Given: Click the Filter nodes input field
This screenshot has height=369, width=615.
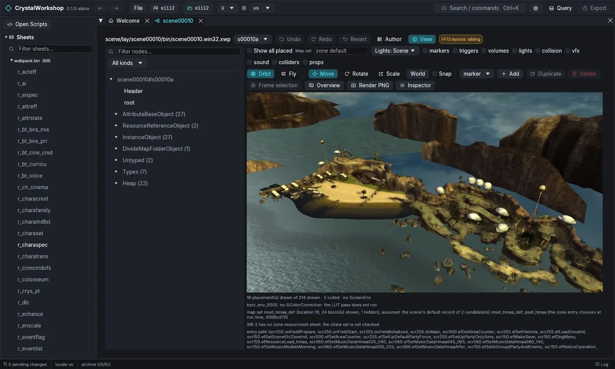Looking at the screenshot, I should 178,52.
